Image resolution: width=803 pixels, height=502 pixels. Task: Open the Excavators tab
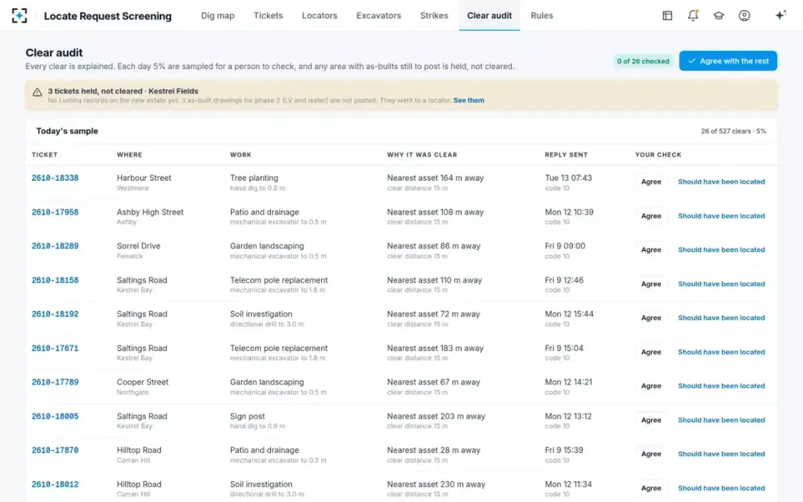379,15
